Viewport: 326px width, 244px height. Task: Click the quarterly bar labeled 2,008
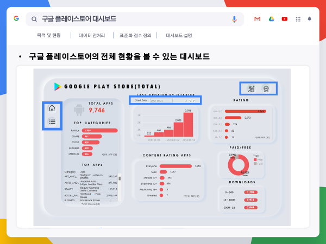click(178, 129)
